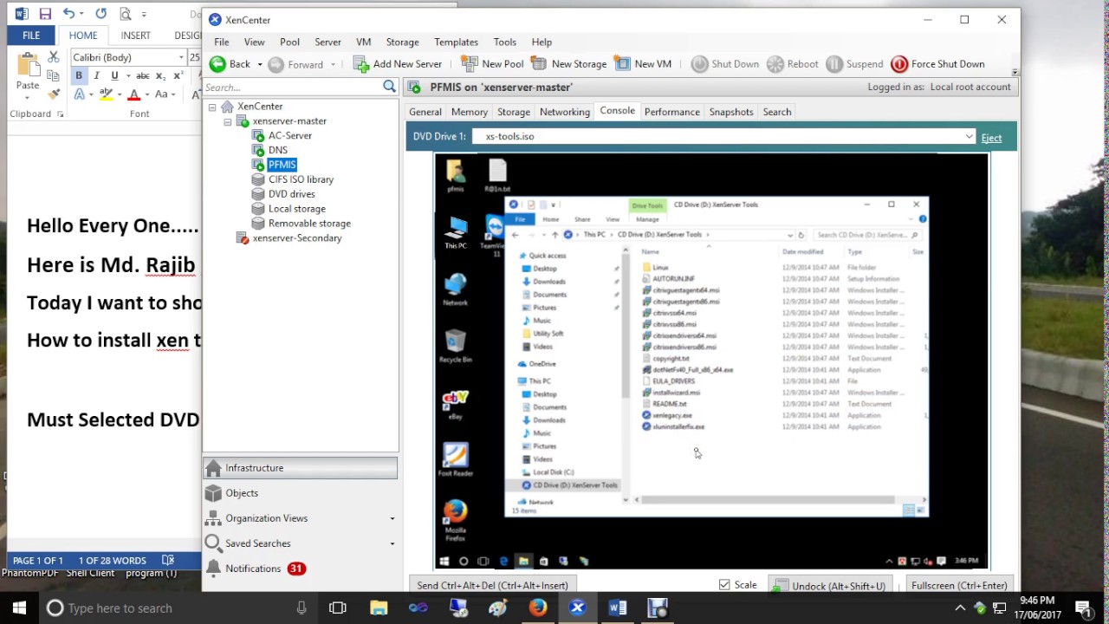Click the green Back arrow in XenCenter
Viewport: 1109px width, 624px height.
click(217, 64)
